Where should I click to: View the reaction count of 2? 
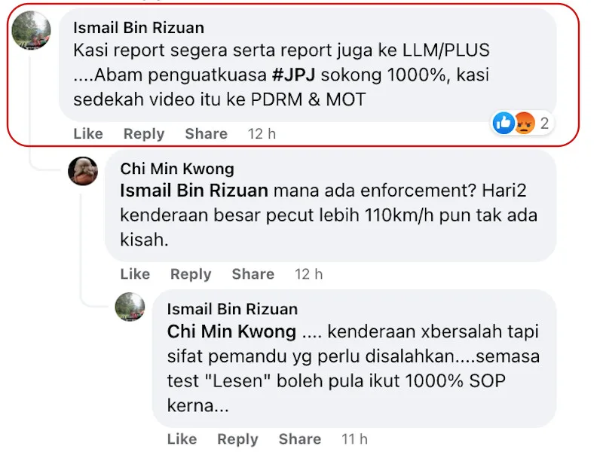[x=544, y=124]
